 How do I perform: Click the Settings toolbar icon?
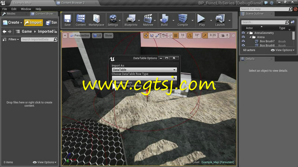[113, 20]
